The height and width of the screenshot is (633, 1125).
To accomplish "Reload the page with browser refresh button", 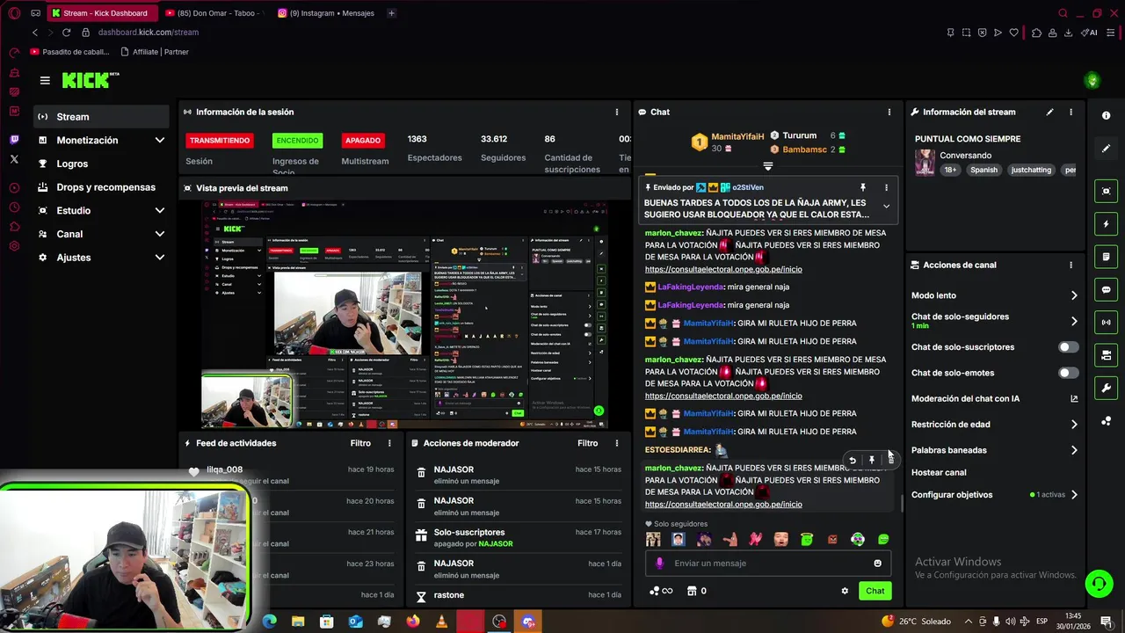I will coord(66,33).
